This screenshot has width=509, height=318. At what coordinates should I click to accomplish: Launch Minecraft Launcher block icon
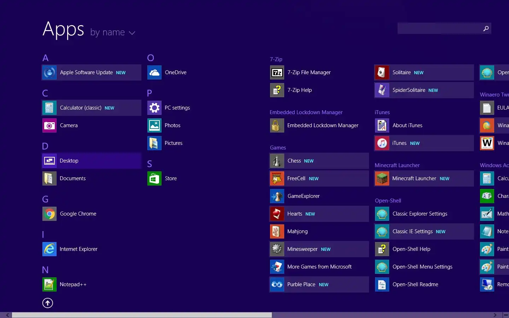tap(382, 178)
